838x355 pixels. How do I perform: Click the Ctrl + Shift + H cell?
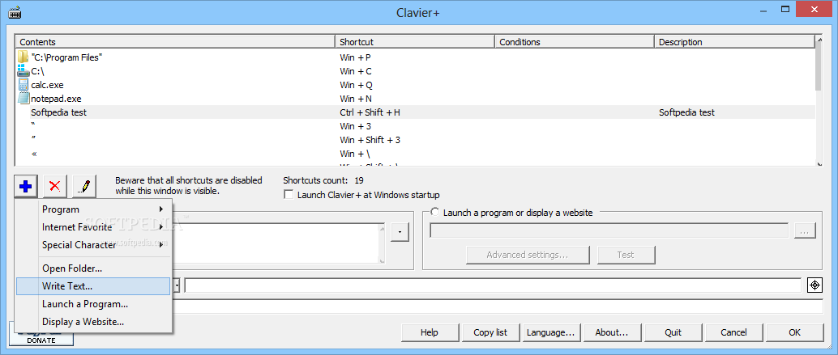click(370, 112)
